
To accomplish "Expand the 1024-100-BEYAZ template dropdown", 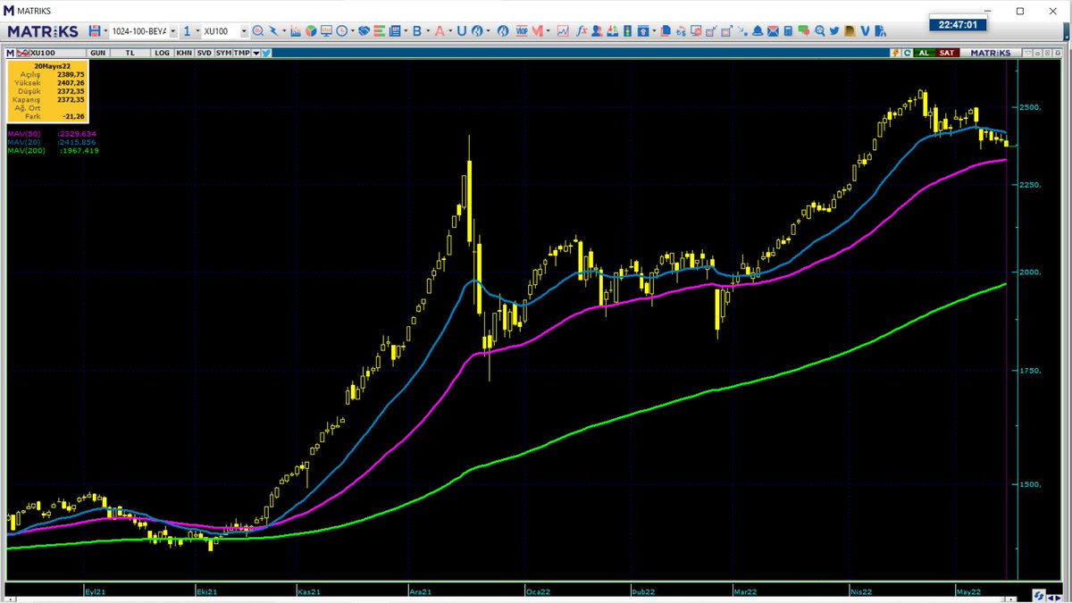I will 173,31.
